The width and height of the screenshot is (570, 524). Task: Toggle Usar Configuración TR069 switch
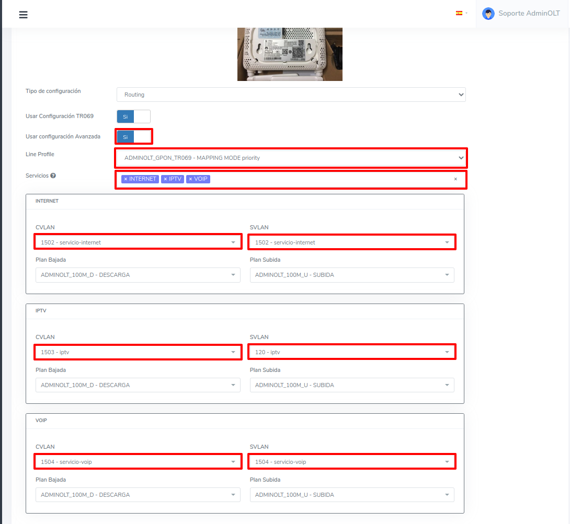pyautogui.click(x=133, y=117)
